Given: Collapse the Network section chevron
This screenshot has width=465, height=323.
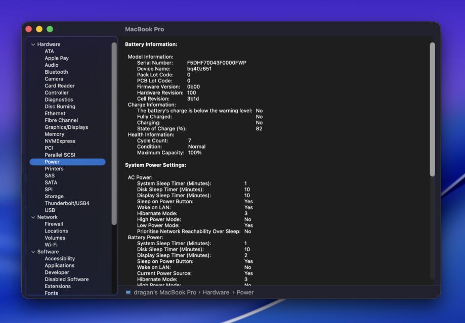Looking at the screenshot, I should 33,217.
